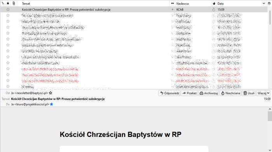272x152 pixels.
Task: Click sender address newsletter@baptysci.pl
Action: pos(30,93)
